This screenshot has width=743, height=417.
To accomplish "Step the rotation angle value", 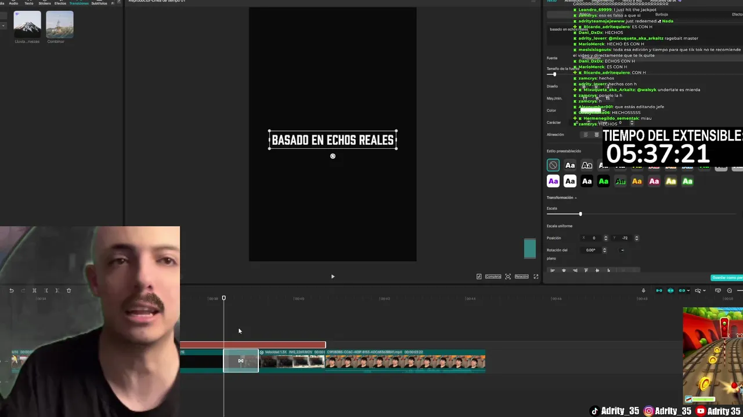I will [604, 250].
